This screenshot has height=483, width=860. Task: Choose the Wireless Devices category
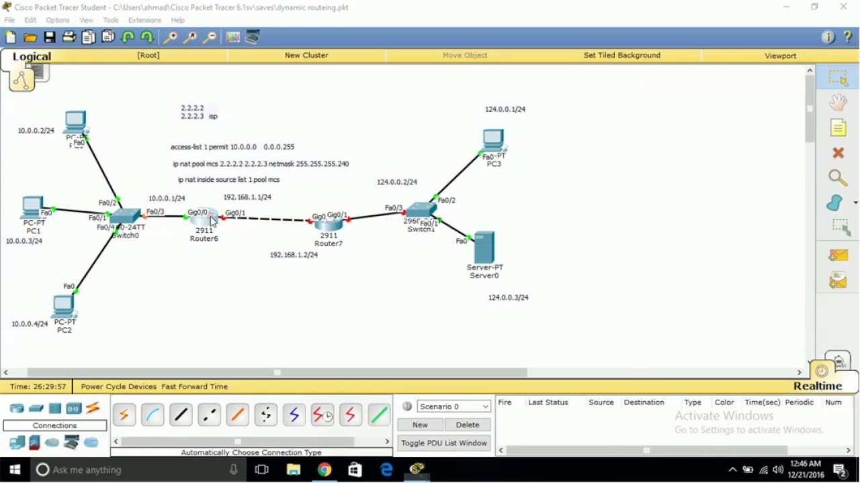click(73, 408)
